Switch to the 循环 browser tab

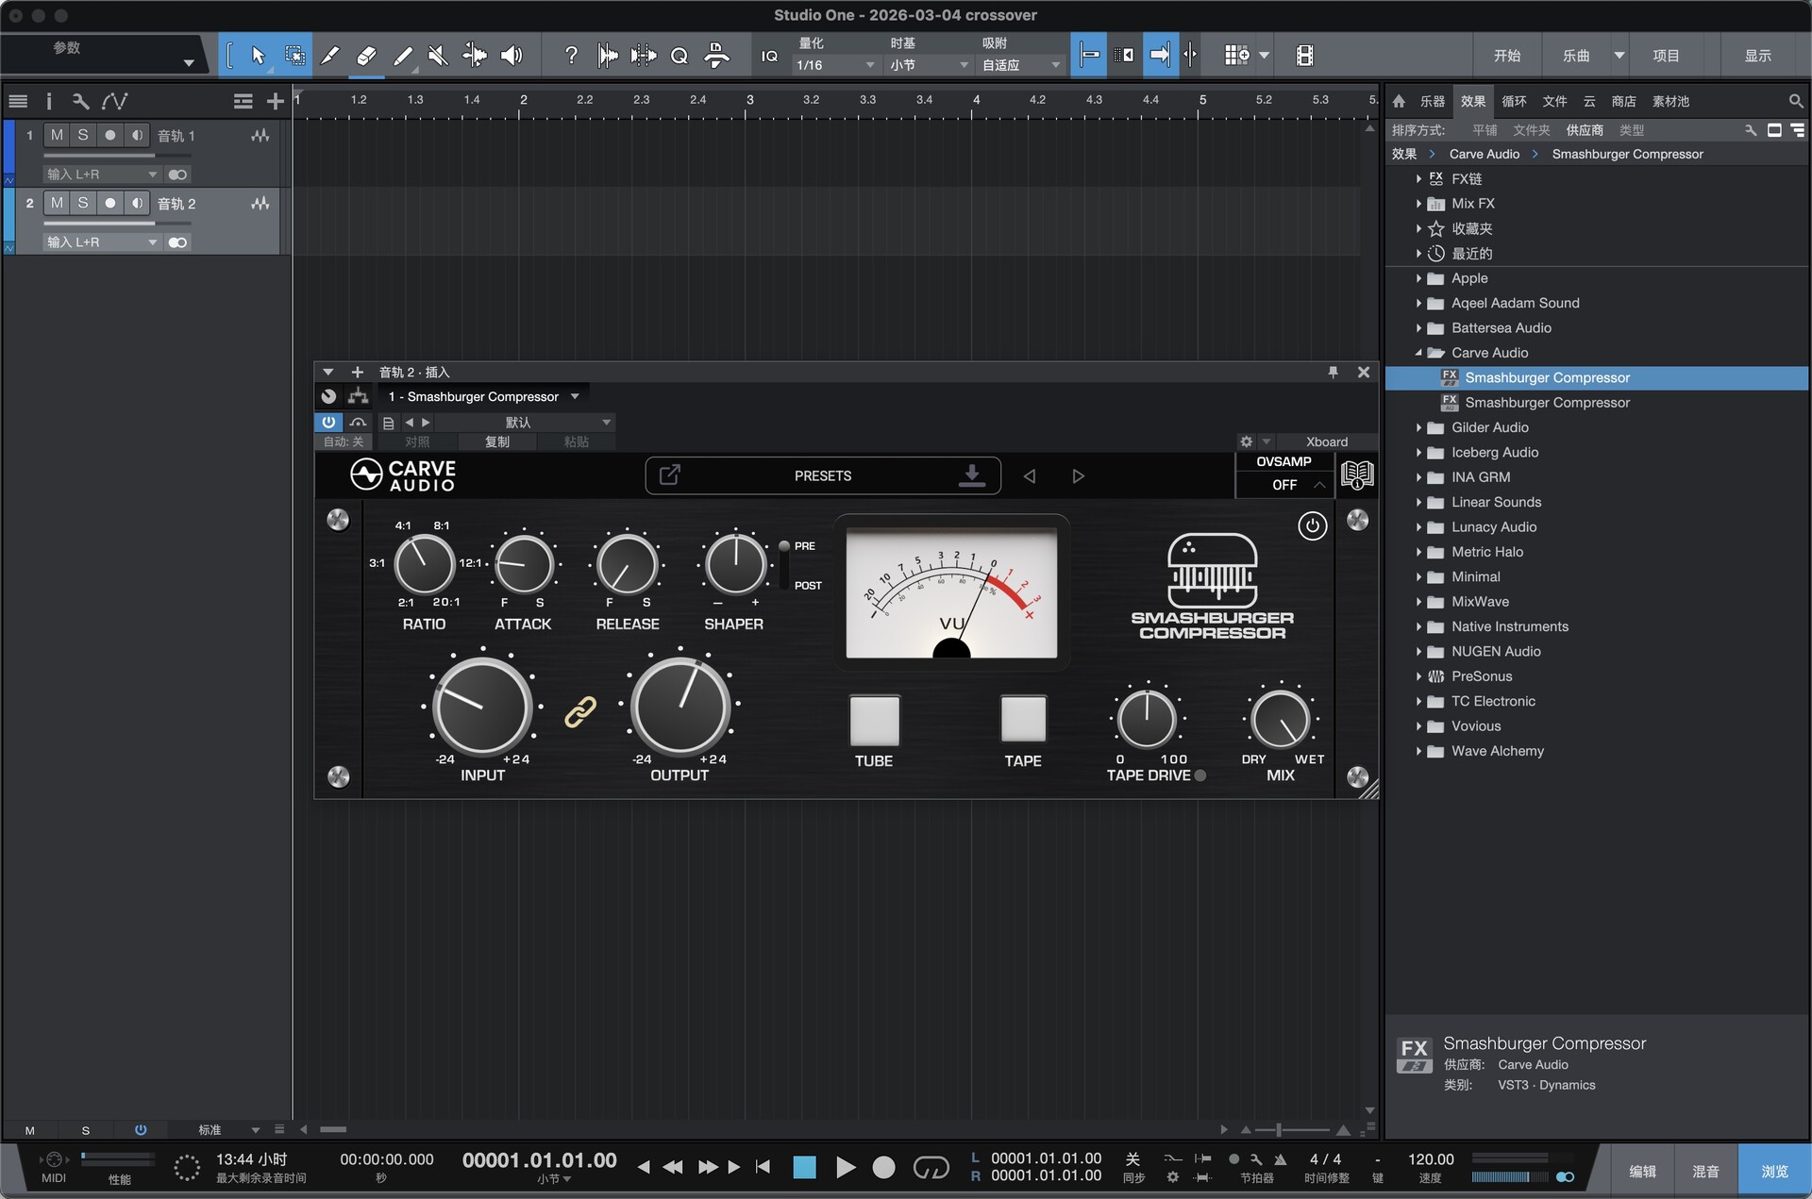click(x=1514, y=101)
